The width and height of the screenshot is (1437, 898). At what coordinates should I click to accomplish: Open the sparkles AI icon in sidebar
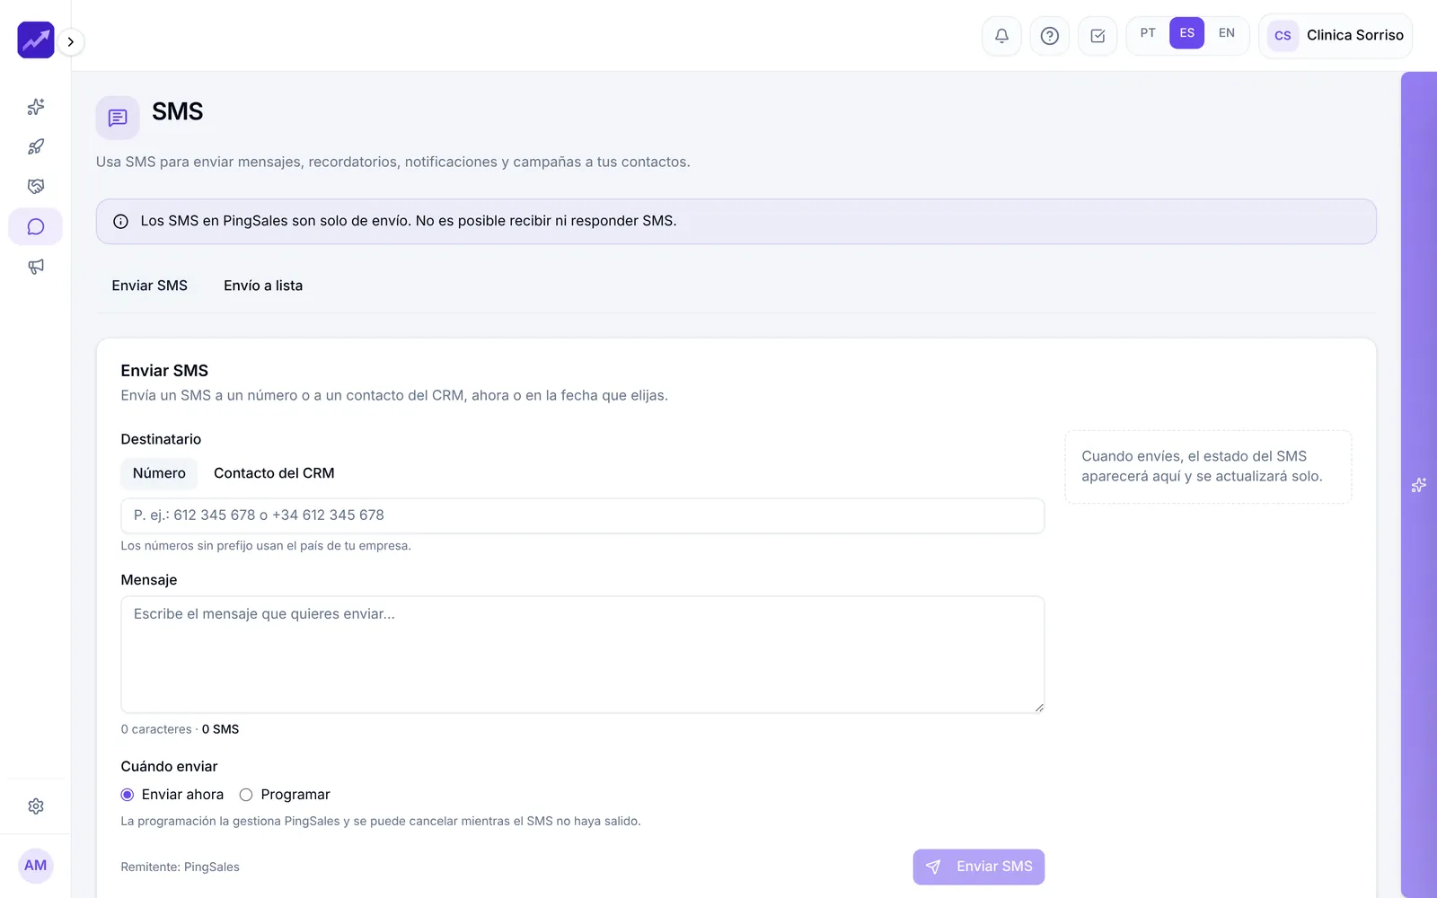(x=36, y=107)
